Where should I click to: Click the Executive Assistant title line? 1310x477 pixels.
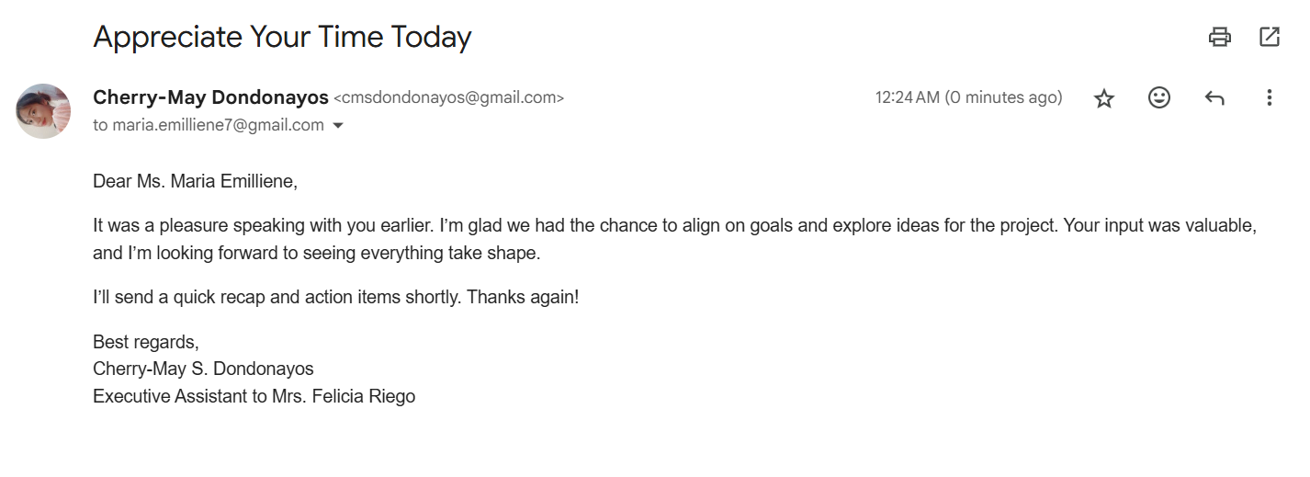tap(254, 397)
